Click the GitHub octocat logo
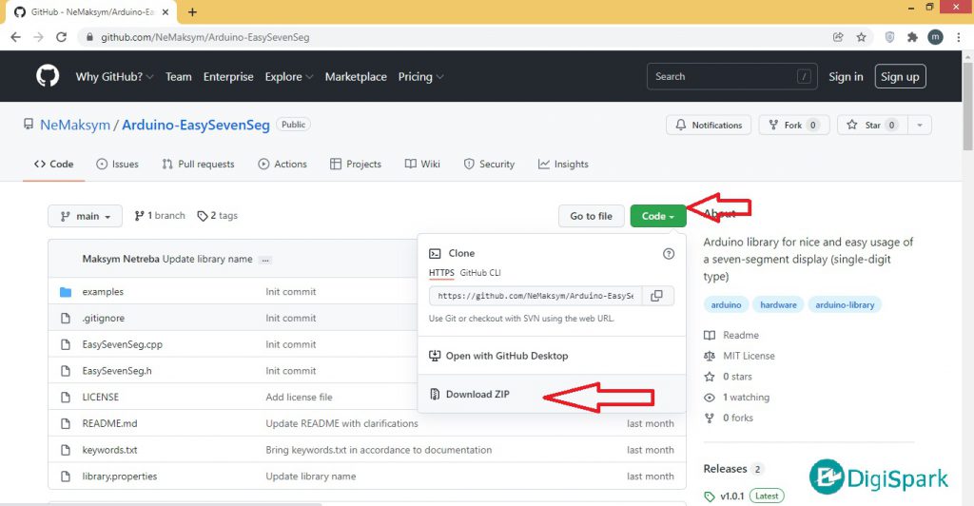 pos(47,76)
